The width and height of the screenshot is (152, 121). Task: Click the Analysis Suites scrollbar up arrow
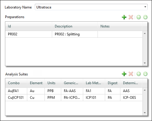[145, 90]
